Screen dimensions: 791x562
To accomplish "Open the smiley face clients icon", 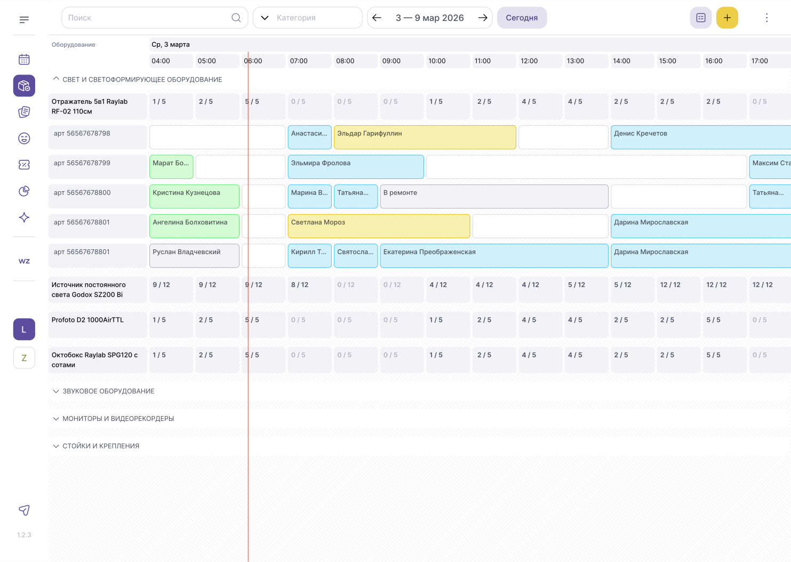I will point(24,139).
